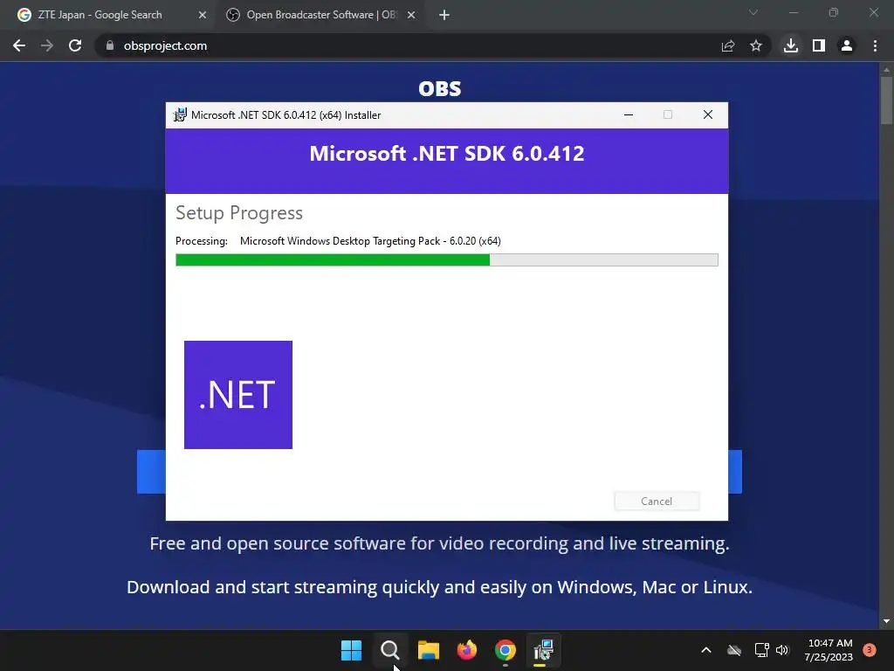894x671 pixels.
Task: Open the clock showing 10:47 AM
Action: pyautogui.click(x=829, y=650)
